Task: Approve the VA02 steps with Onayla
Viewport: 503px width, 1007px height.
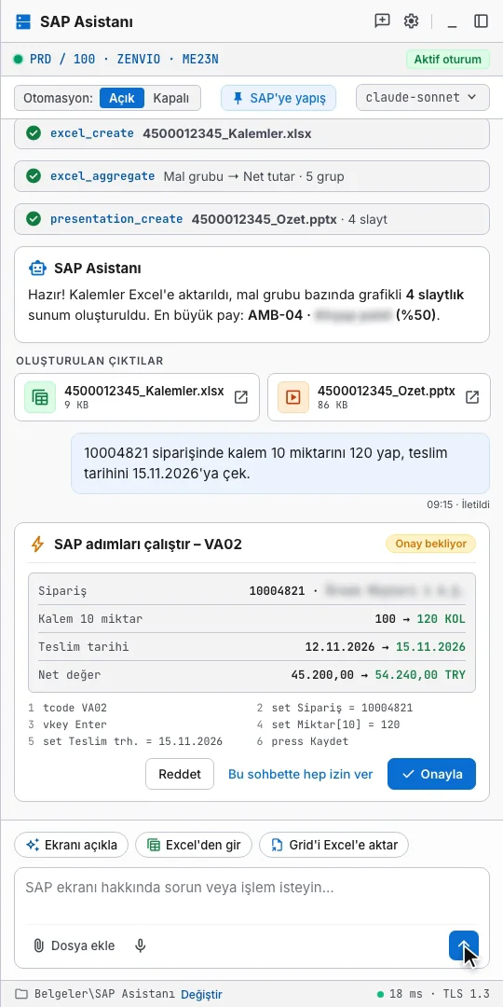Action: (x=432, y=774)
